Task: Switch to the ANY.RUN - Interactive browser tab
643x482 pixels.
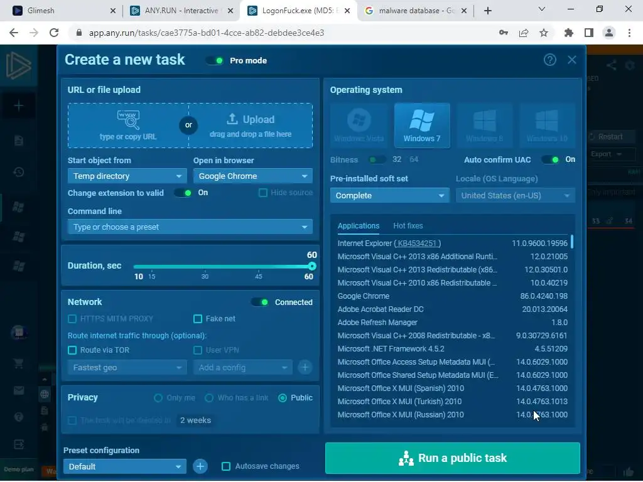Action: pos(181,11)
